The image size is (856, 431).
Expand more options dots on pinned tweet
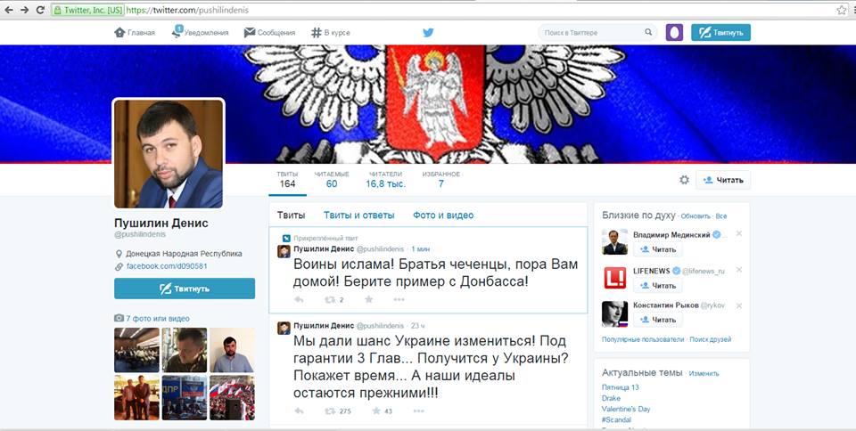tap(399, 300)
